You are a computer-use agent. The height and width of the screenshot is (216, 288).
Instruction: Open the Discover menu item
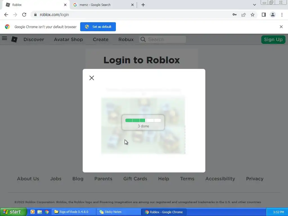pyautogui.click(x=34, y=39)
